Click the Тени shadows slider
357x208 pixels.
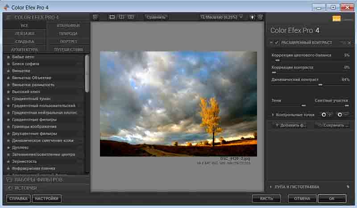(289, 106)
